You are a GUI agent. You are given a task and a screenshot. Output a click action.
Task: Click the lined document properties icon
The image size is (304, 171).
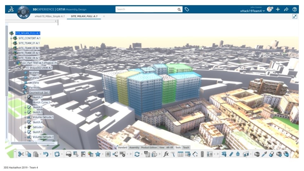(x=108, y=154)
